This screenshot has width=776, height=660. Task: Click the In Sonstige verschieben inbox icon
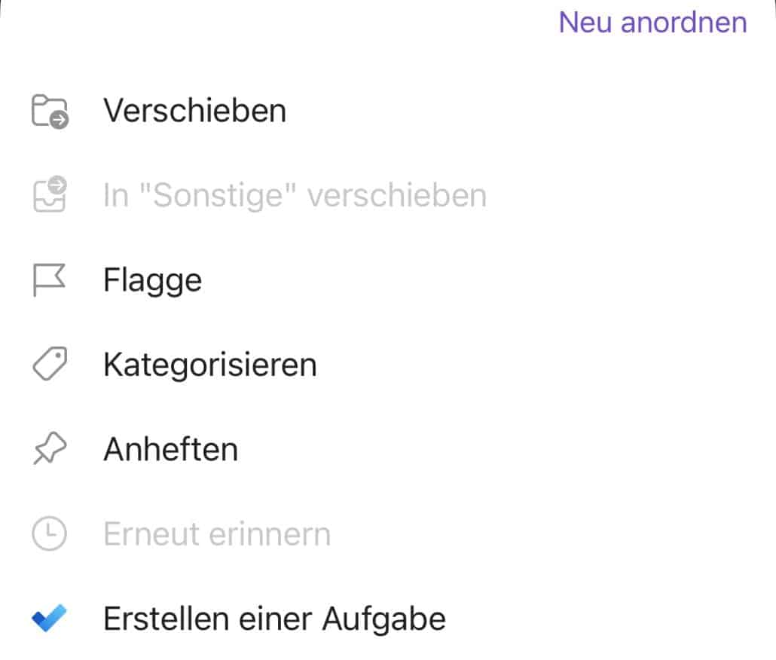tap(48, 195)
